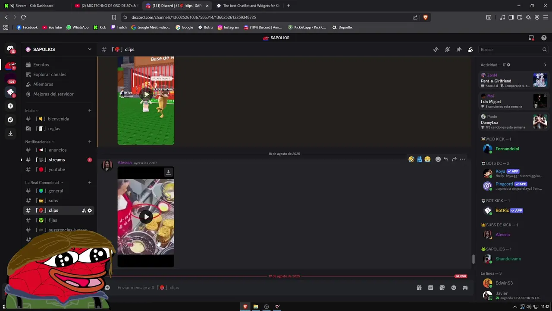Open add reaction smiley on Alessia's message

point(438,159)
